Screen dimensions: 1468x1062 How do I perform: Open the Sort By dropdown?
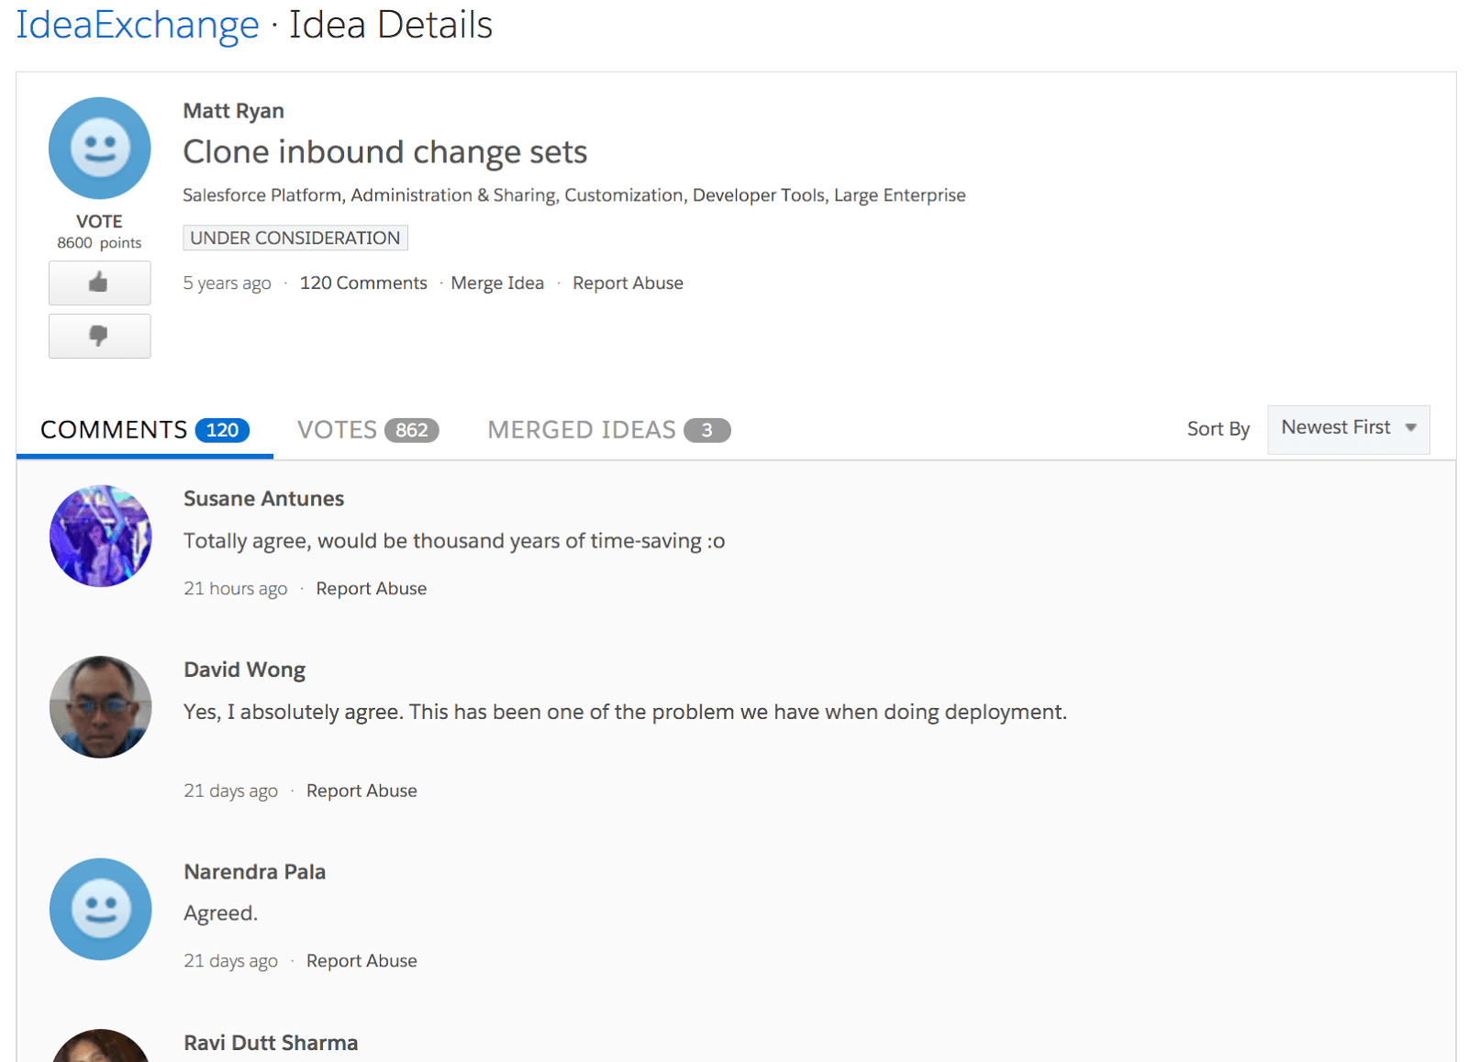pyautogui.click(x=1348, y=428)
